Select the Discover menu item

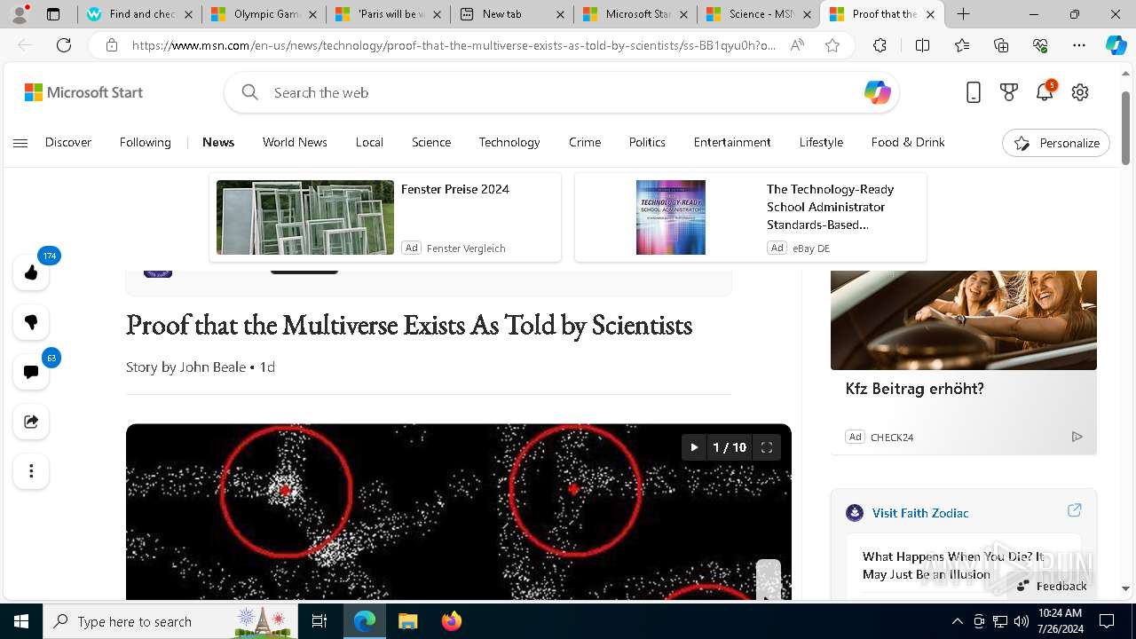click(x=68, y=142)
